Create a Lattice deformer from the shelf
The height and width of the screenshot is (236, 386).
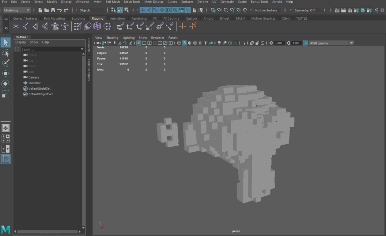[x=97, y=26]
